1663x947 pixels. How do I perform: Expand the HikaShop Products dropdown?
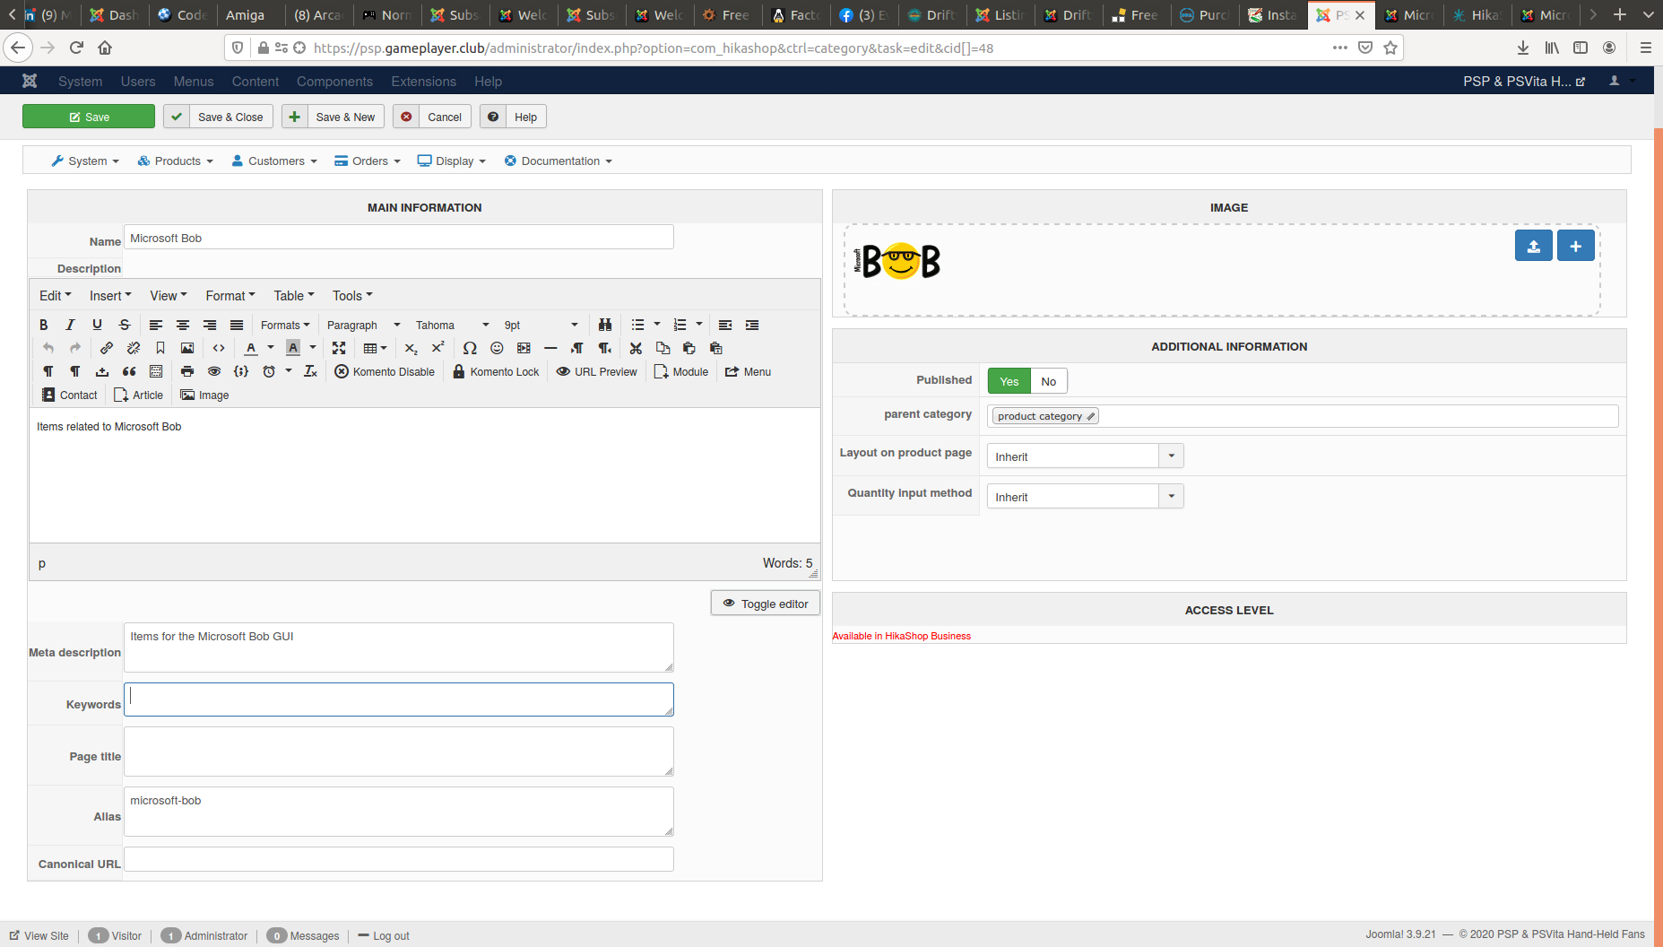(176, 161)
